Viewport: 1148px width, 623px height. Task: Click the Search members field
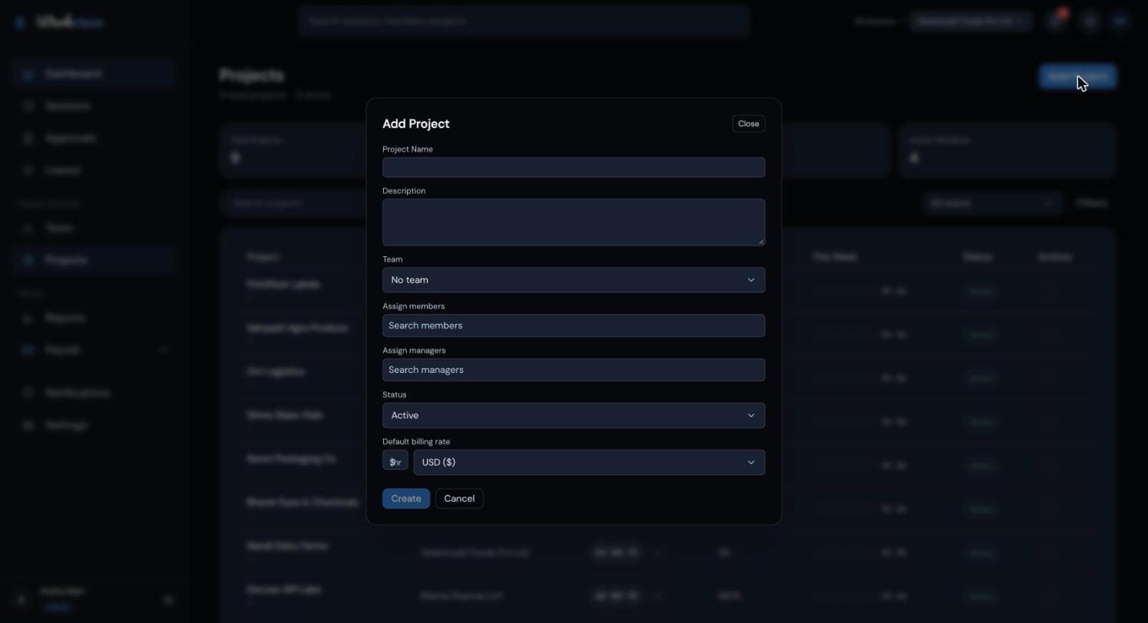[574, 325]
